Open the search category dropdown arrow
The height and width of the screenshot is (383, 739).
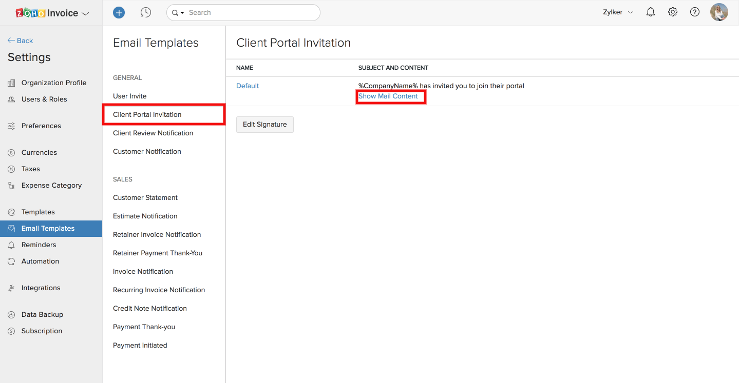point(182,12)
